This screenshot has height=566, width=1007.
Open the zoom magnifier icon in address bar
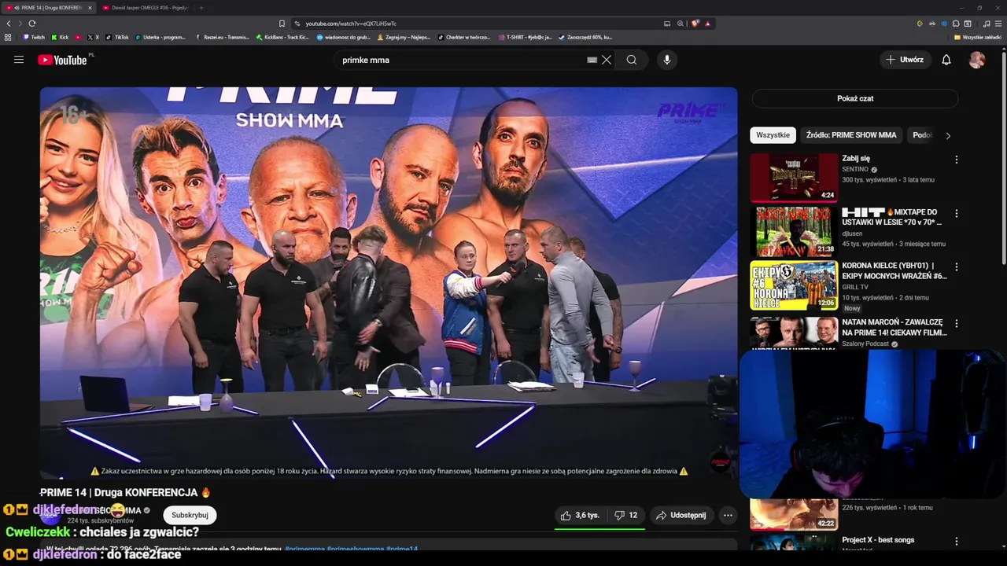[681, 24]
